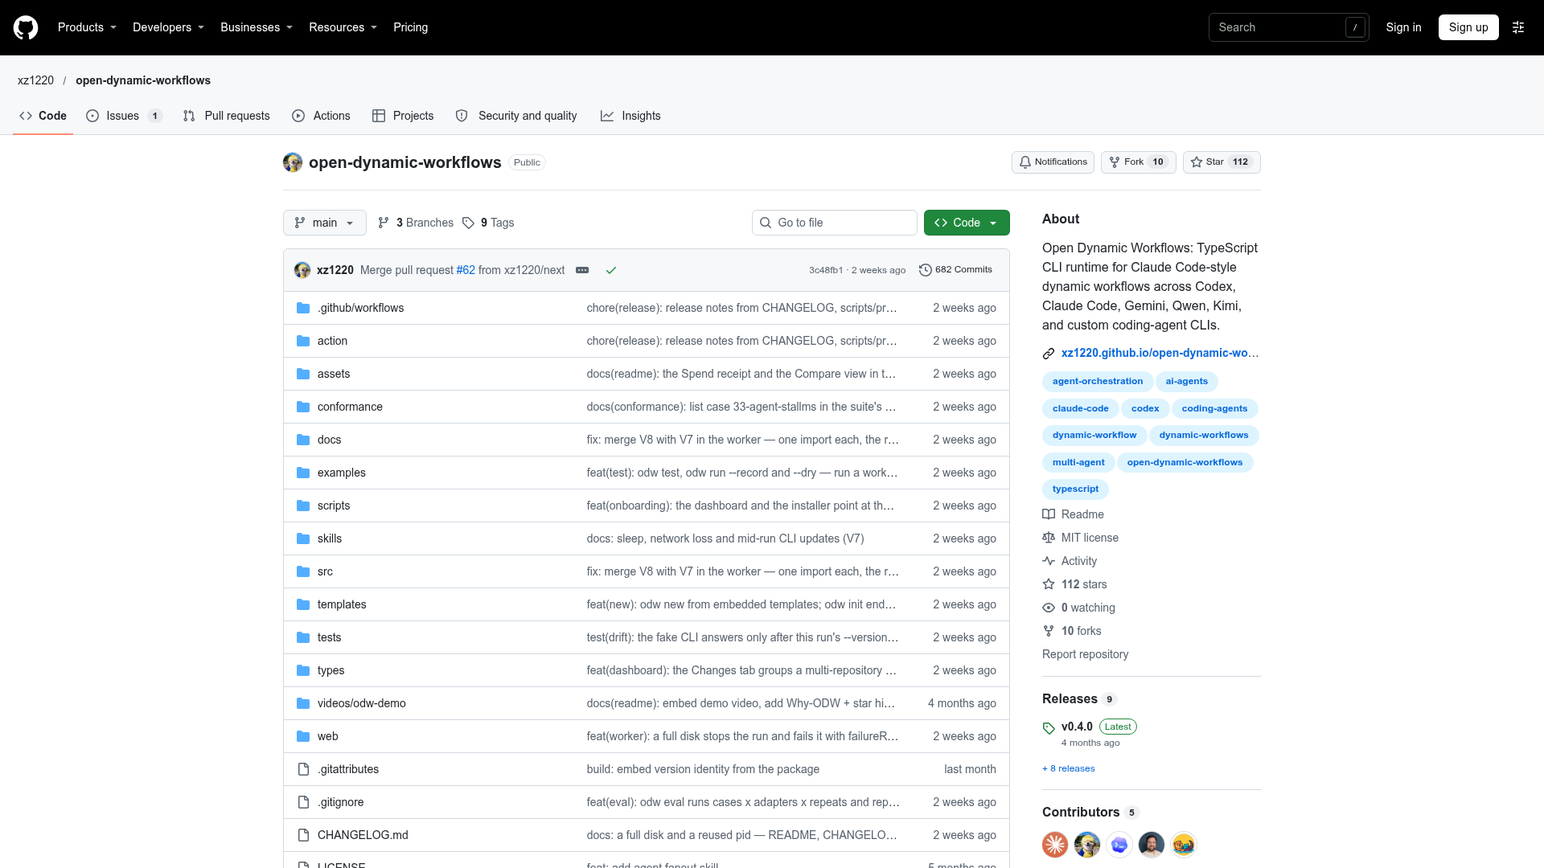Open the green Code dropdown
Image resolution: width=1544 pixels, height=868 pixels.
pos(967,223)
